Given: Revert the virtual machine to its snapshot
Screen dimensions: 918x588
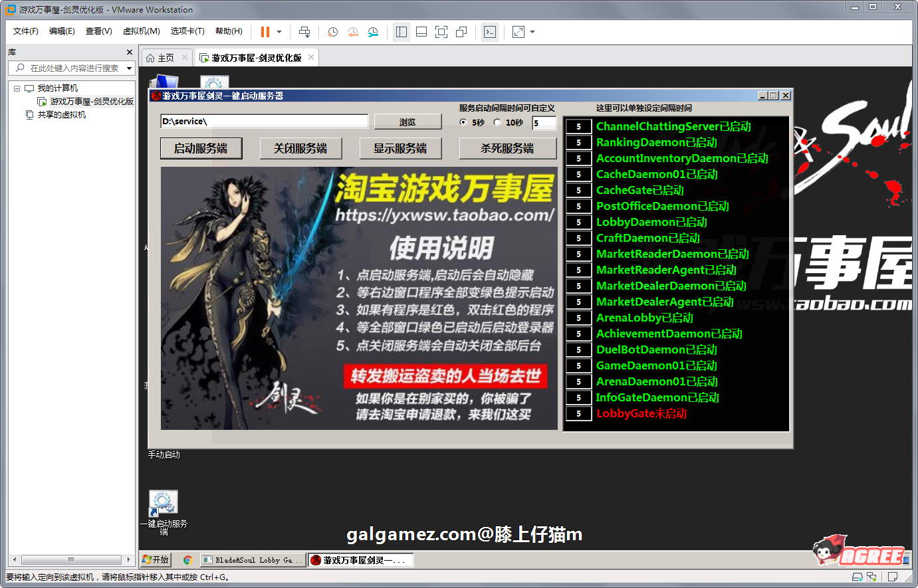Looking at the screenshot, I should (352, 31).
